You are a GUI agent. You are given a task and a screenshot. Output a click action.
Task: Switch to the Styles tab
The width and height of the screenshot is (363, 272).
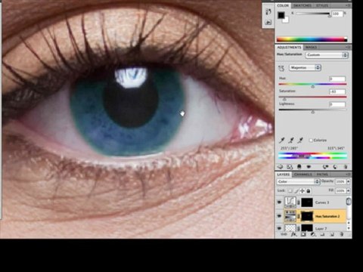pos(322,5)
